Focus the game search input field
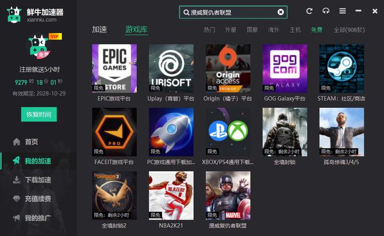This screenshot has height=236, width=384. [x=233, y=12]
